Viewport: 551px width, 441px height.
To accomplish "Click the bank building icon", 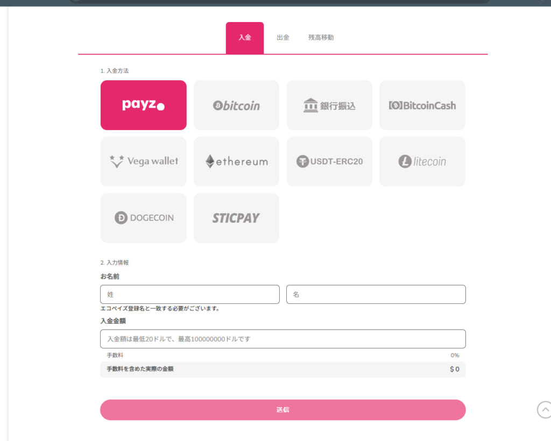I will 310,105.
